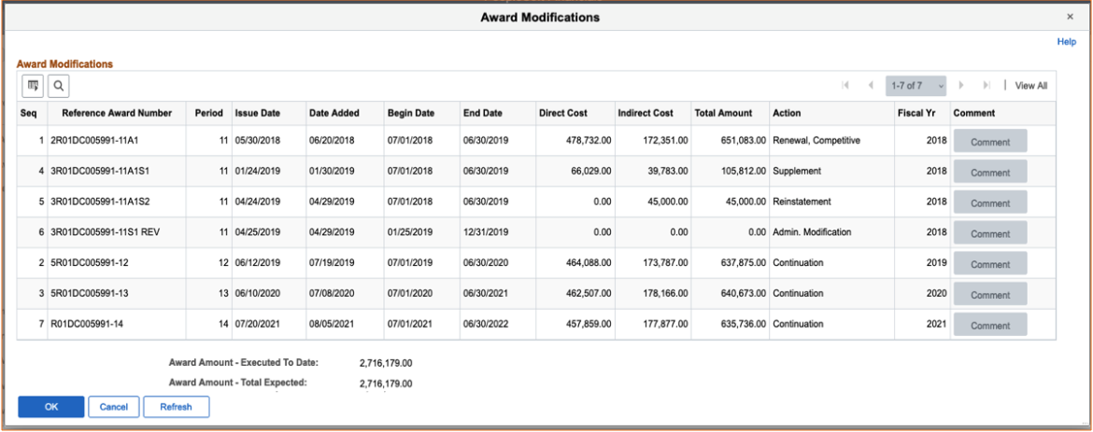Sort by Total Amount column header
Screen dimensions: 1093x432
[x=723, y=113]
